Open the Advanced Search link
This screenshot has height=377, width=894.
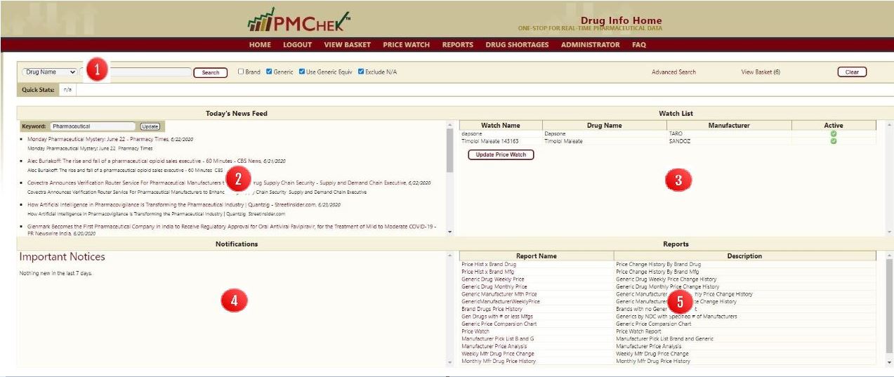click(x=673, y=72)
